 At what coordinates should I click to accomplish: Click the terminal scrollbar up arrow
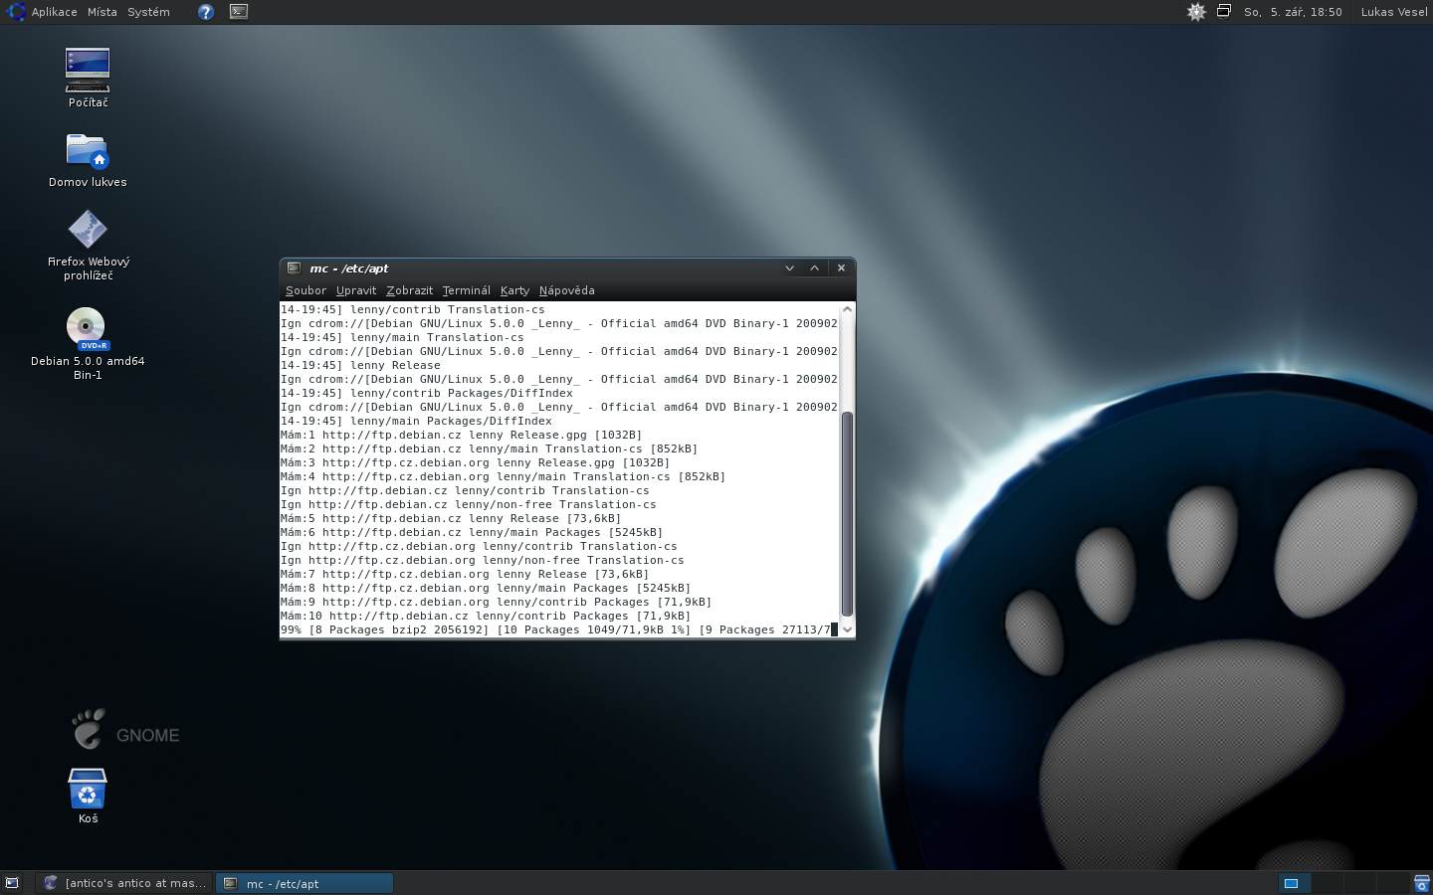[848, 309]
